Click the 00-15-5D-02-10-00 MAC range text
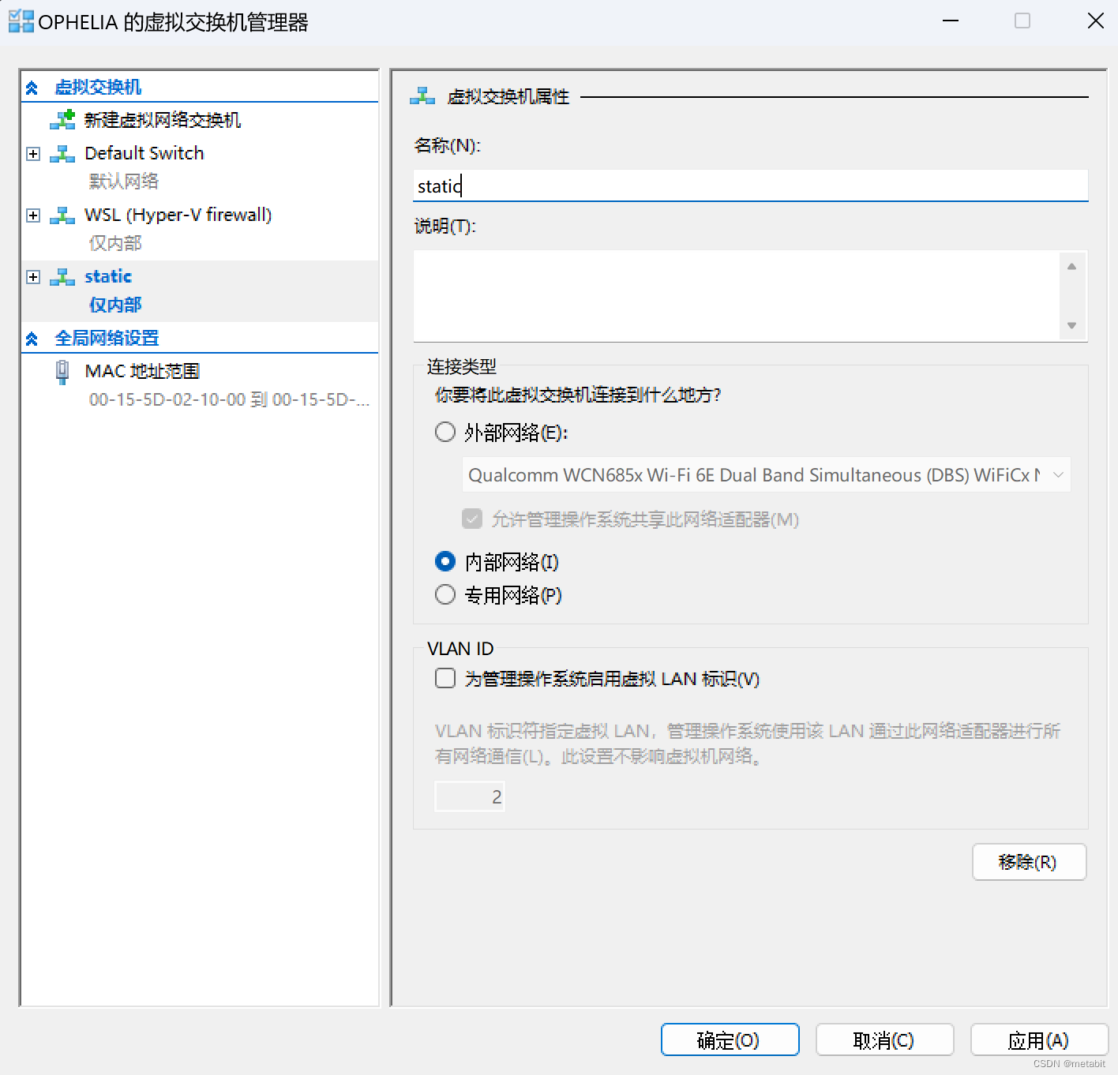The image size is (1118, 1075). (229, 400)
